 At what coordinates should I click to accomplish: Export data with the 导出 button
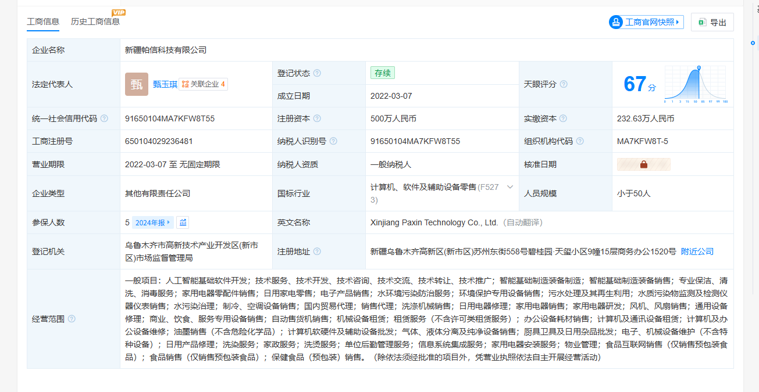pos(712,22)
